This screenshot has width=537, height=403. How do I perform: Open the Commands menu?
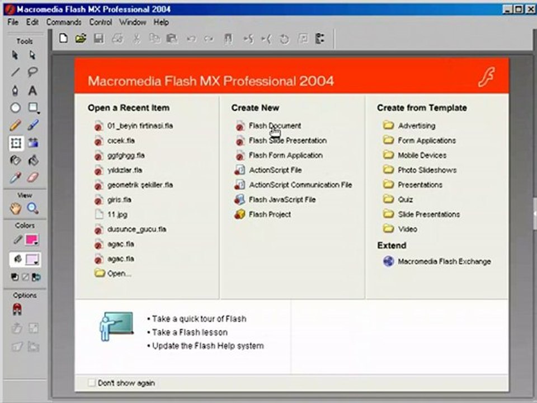click(64, 22)
